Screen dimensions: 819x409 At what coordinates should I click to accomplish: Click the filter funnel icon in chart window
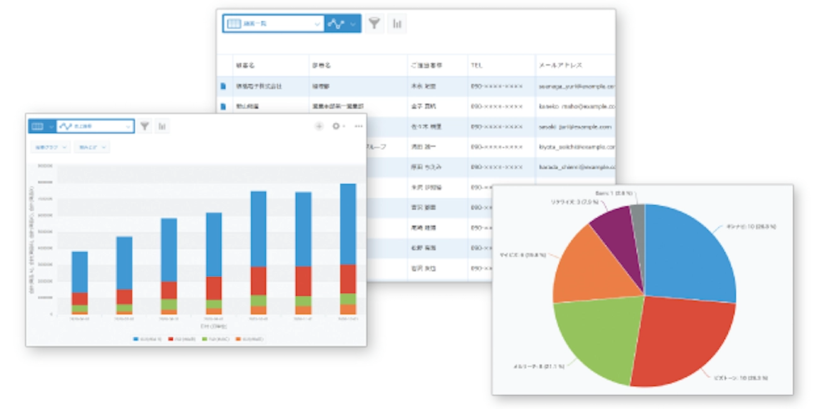(145, 126)
